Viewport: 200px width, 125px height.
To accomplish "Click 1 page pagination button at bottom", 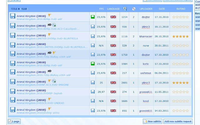I will [x=14, y=121].
